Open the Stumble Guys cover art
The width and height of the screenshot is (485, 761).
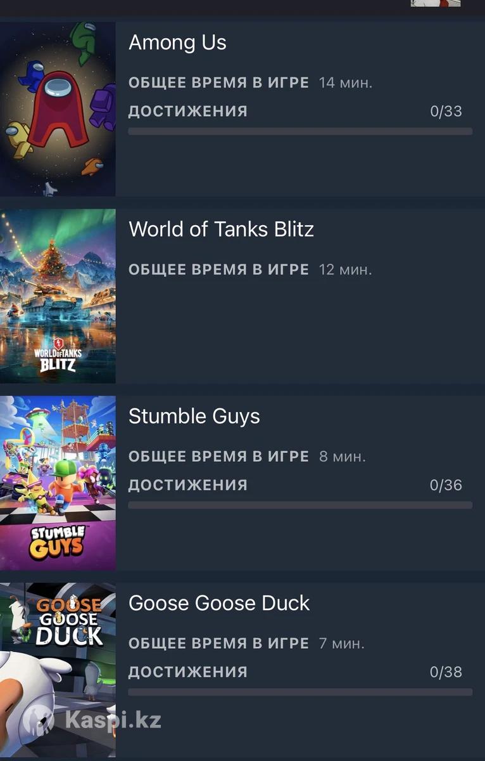[58, 483]
